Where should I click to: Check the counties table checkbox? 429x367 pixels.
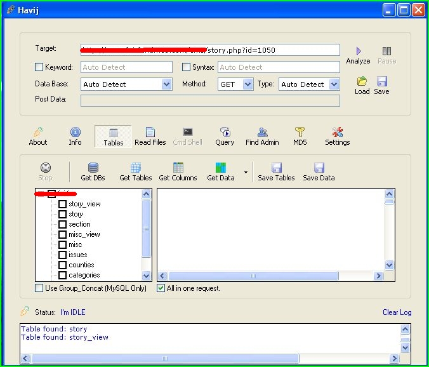click(x=62, y=265)
